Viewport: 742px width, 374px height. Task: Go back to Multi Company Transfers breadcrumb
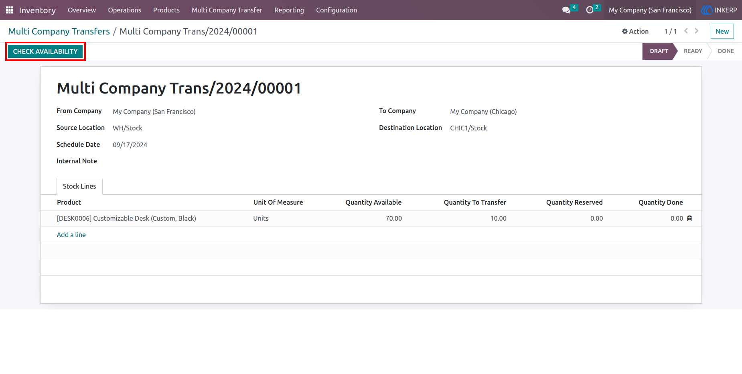click(x=59, y=31)
